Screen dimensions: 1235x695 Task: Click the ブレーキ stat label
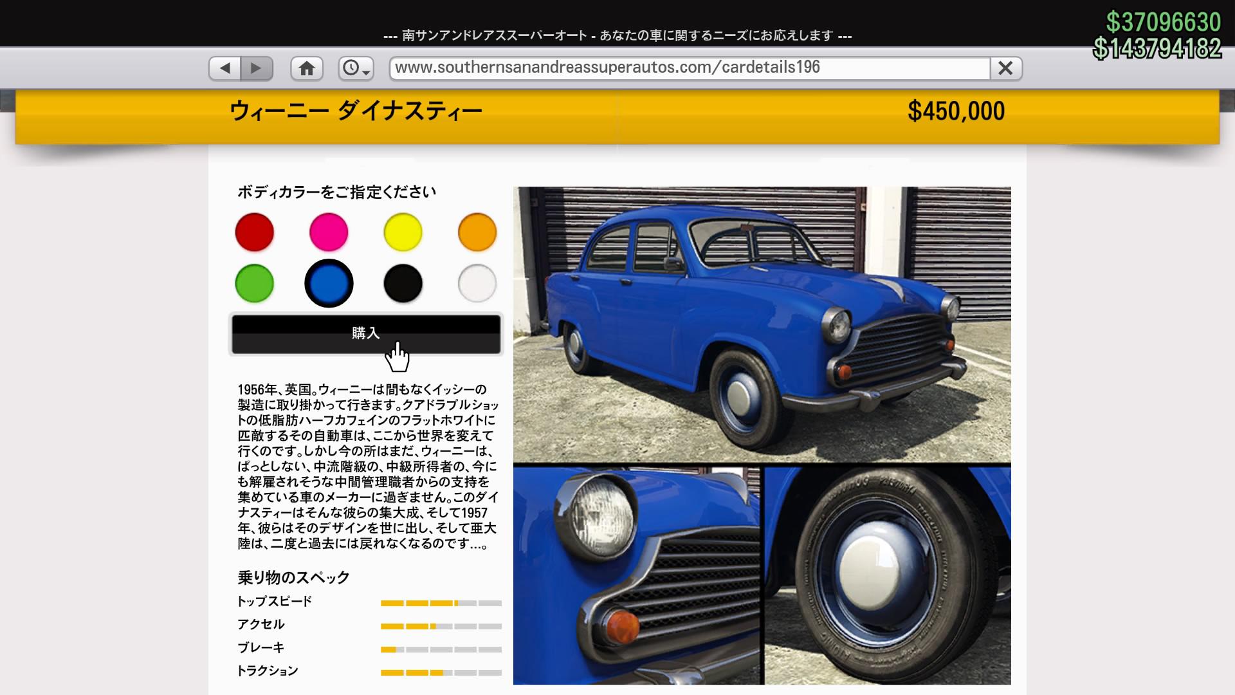[x=261, y=647]
